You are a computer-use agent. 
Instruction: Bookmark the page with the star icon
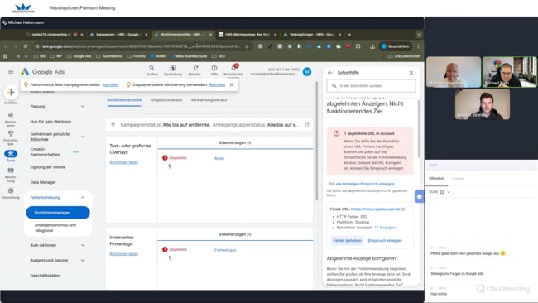[x=247, y=46]
